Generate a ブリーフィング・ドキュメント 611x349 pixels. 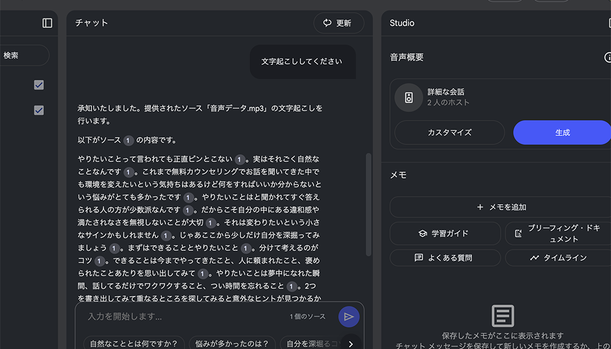558,233
